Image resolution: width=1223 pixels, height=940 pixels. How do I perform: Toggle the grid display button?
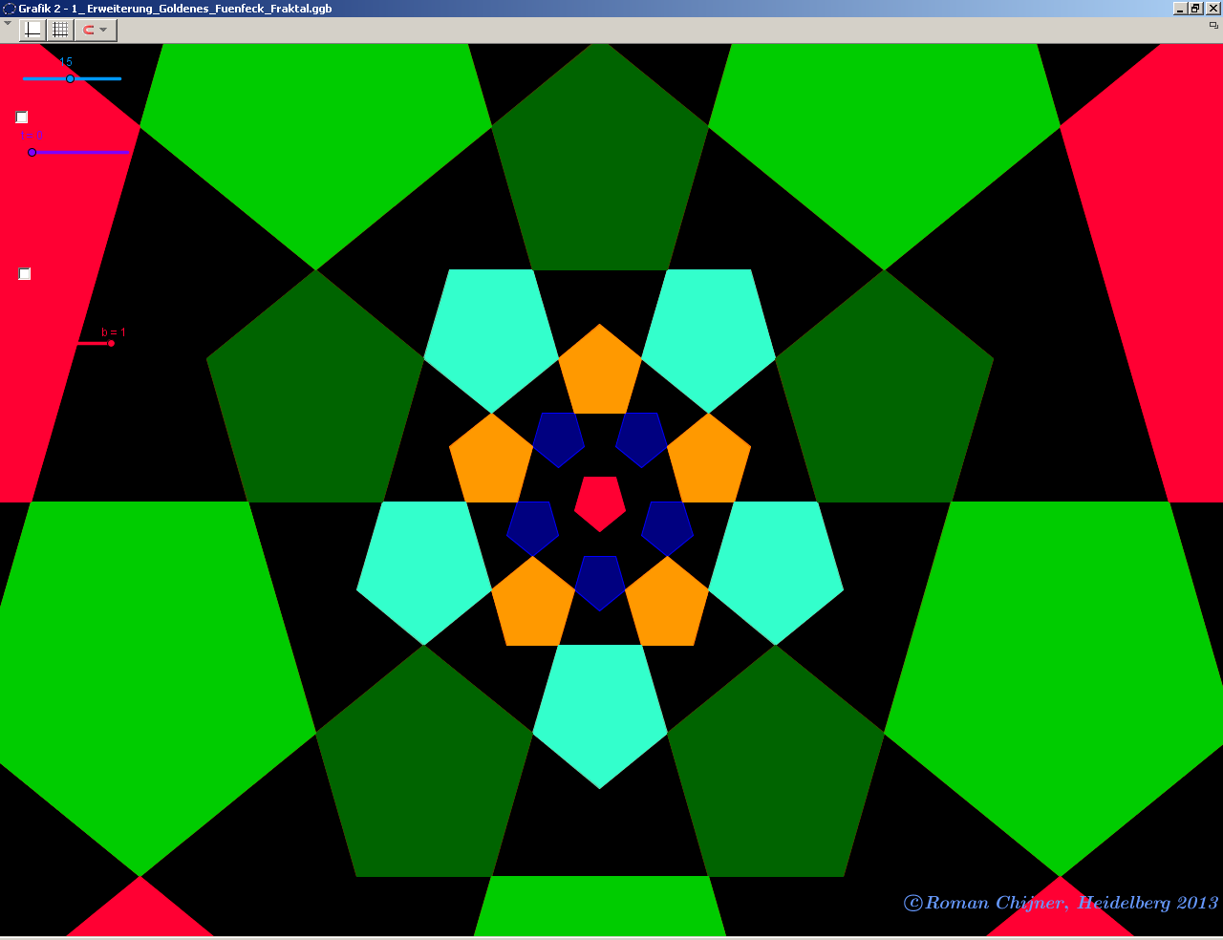[60, 30]
